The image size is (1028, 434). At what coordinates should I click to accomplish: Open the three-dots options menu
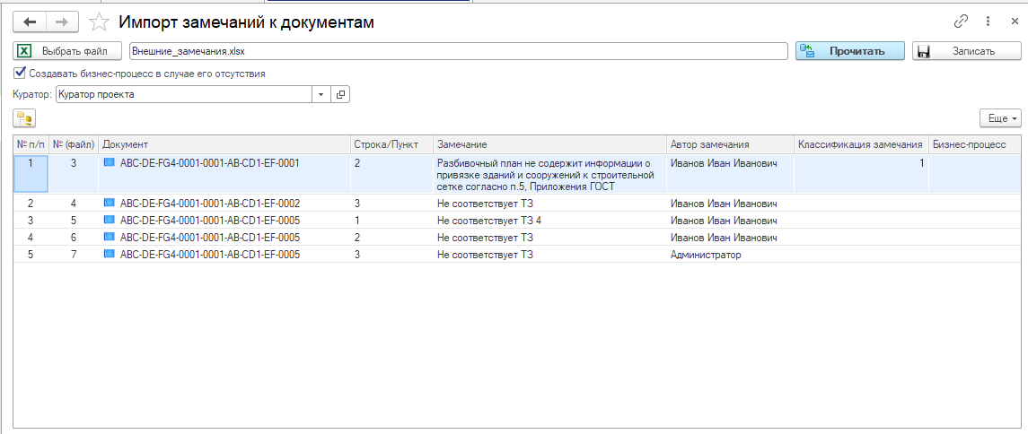click(x=988, y=22)
